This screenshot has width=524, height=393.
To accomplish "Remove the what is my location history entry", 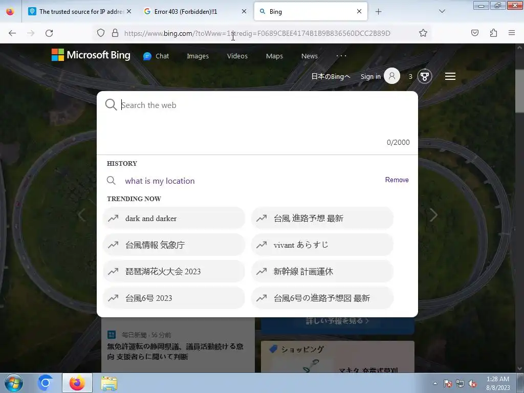I will 397,180.
